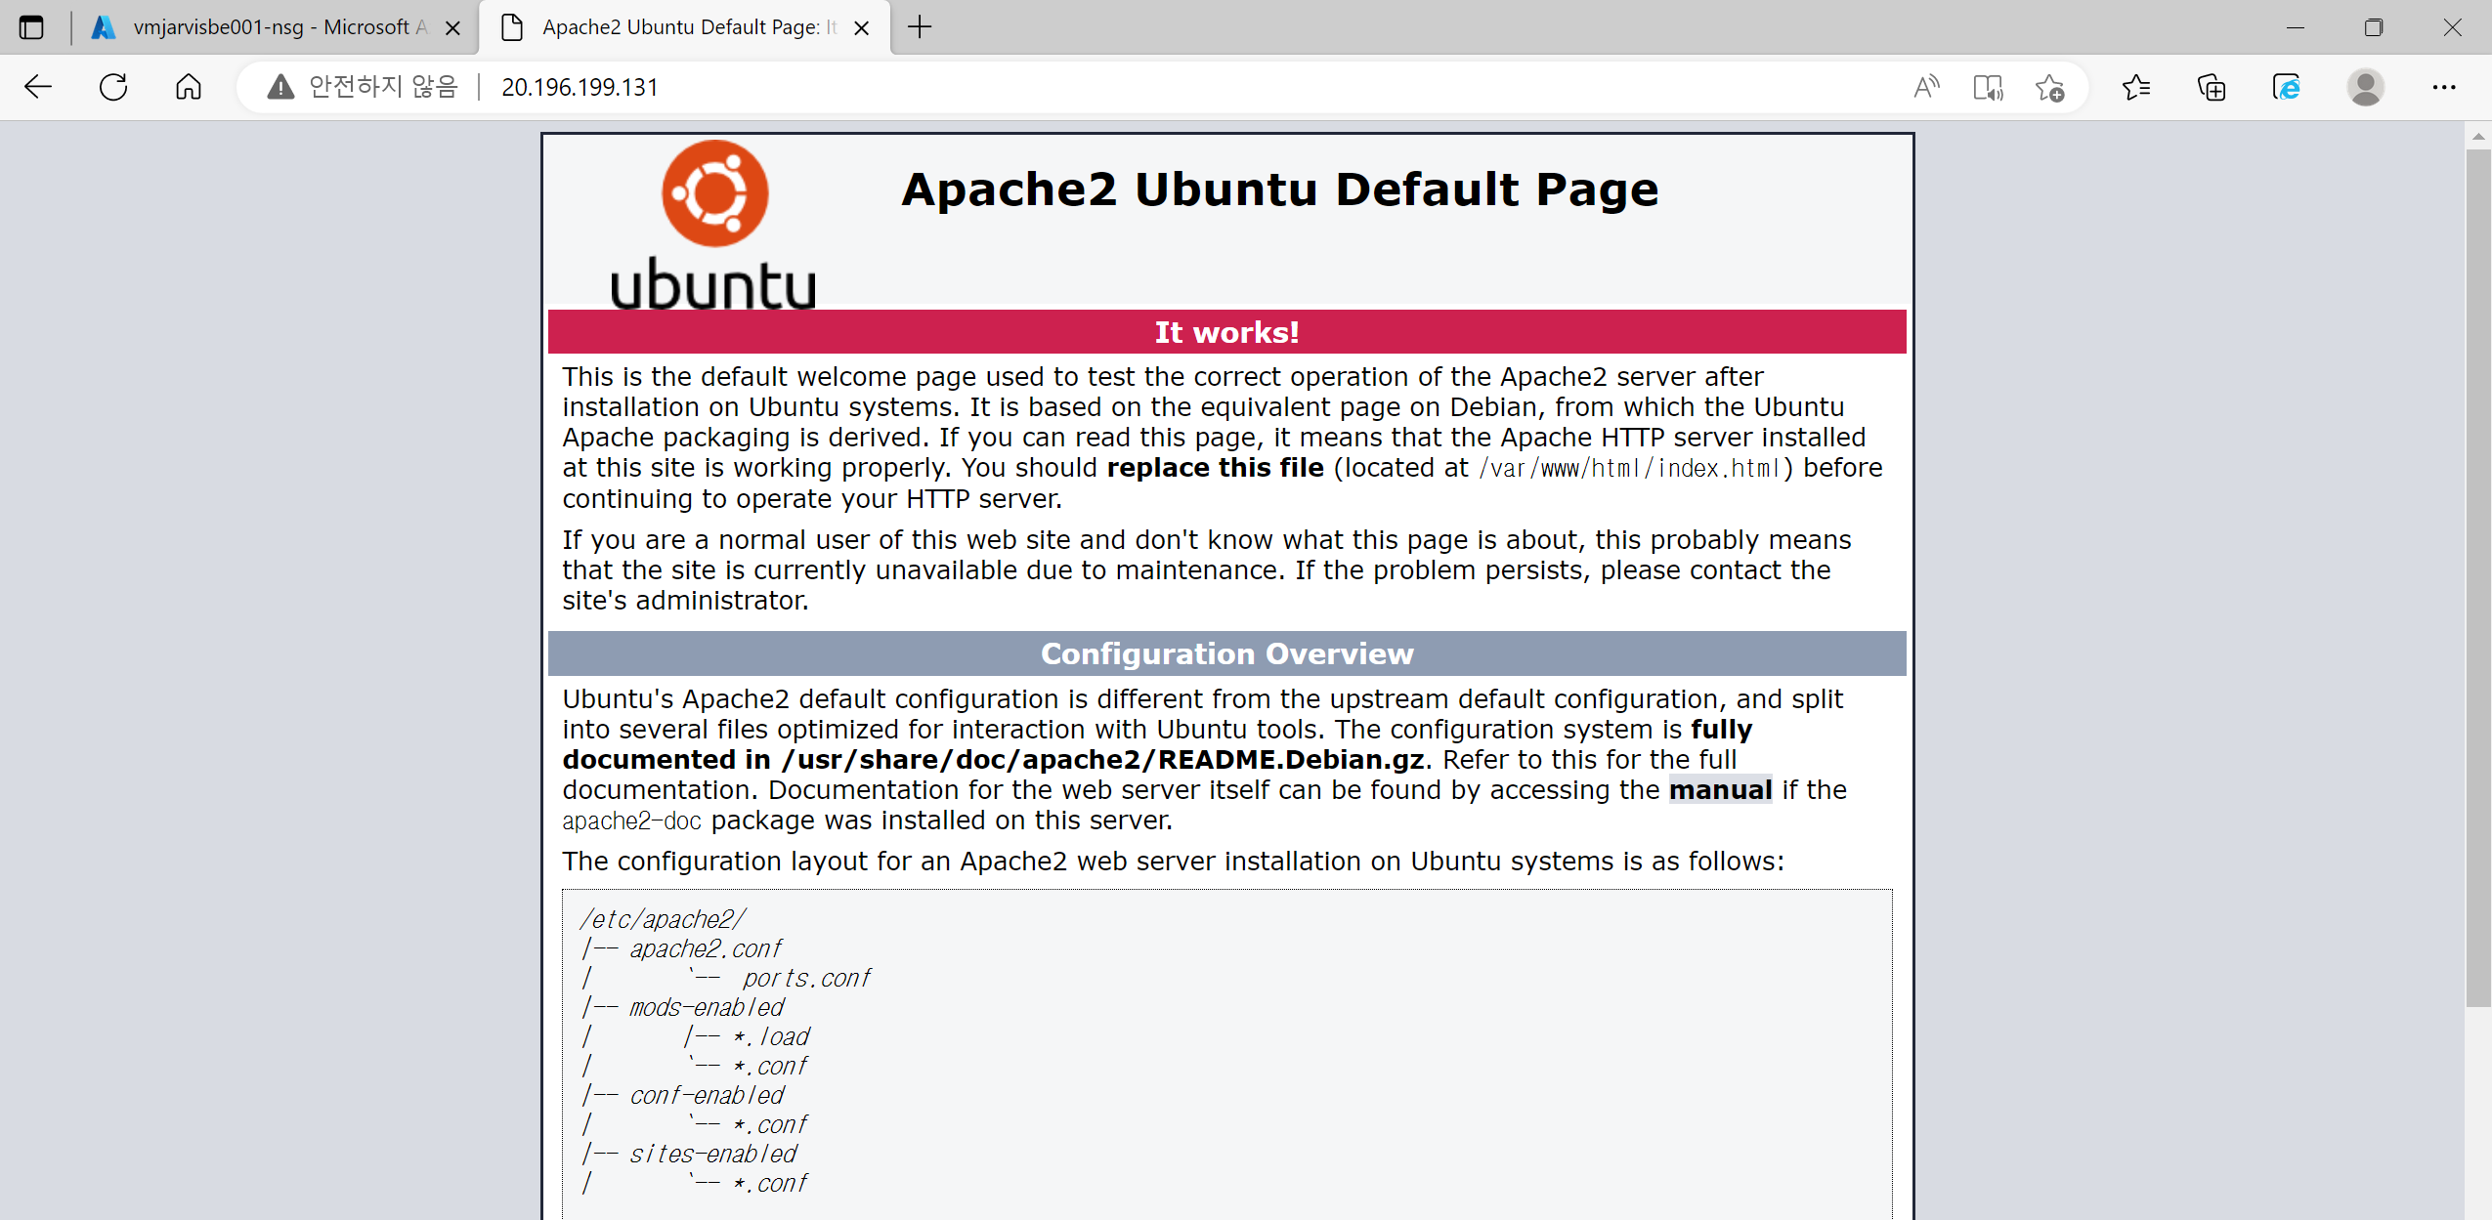Click the Internet Explorer mode icon
Image resolution: width=2492 pixels, height=1220 pixels.
[2287, 87]
